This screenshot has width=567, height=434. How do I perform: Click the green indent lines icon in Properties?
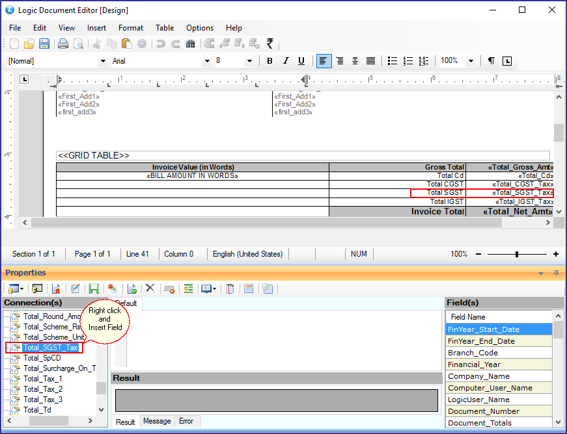[x=188, y=288]
